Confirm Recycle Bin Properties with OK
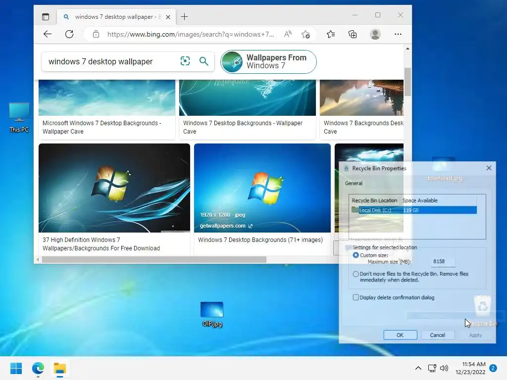This screenshot has height=380, width=507. coord(400,335)
